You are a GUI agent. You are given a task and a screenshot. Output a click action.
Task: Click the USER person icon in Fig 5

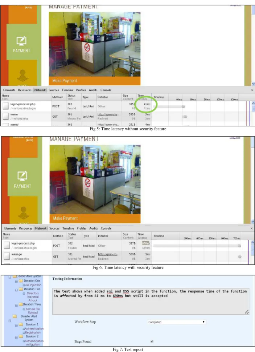coord(22,76)
